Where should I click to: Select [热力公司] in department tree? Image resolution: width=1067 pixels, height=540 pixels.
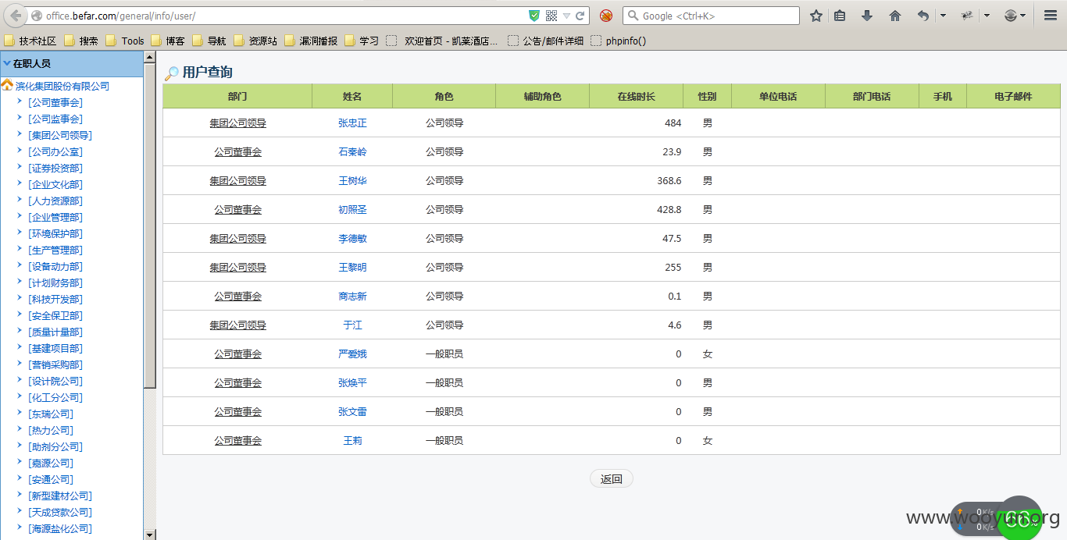coord(50,430)
